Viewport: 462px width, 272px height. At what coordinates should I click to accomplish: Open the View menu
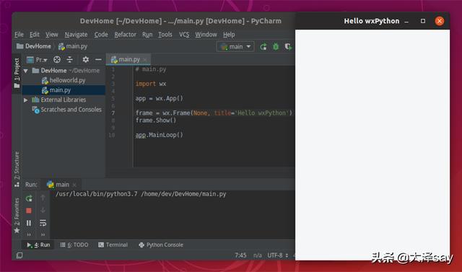(51, 35)
